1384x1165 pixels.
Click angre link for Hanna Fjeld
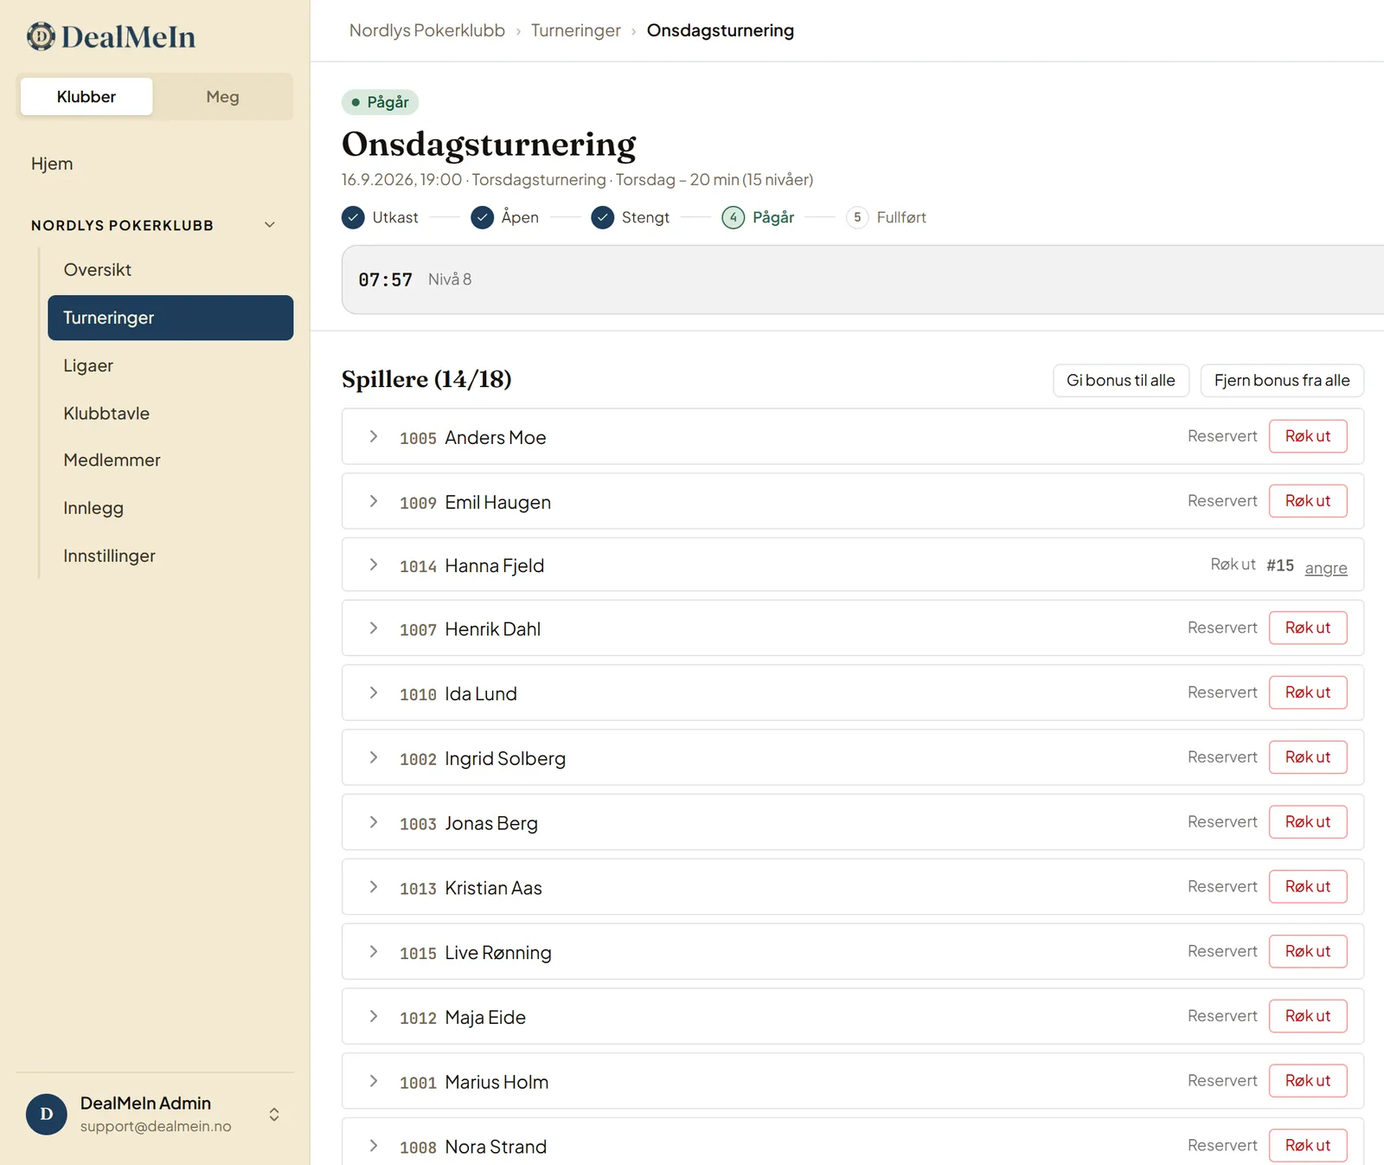[1326, 568]
